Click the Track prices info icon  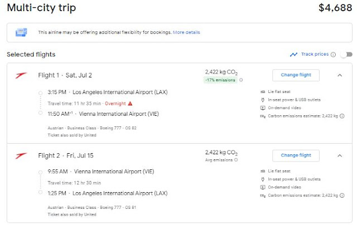point(333,55)
